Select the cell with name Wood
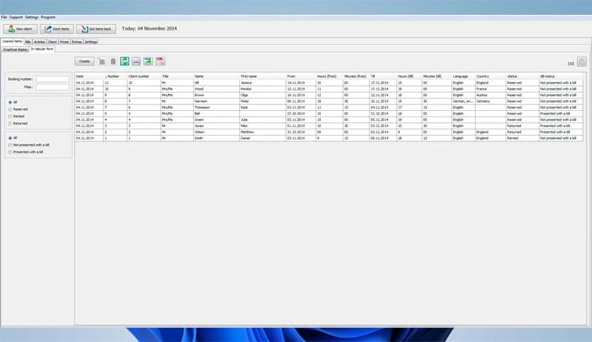 pos(217,89)
